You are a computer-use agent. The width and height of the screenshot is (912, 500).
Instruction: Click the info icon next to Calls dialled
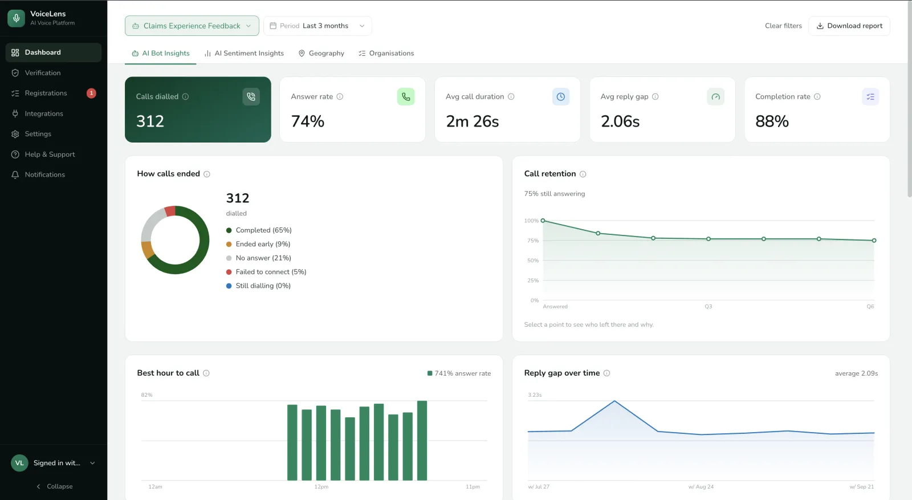185,97
